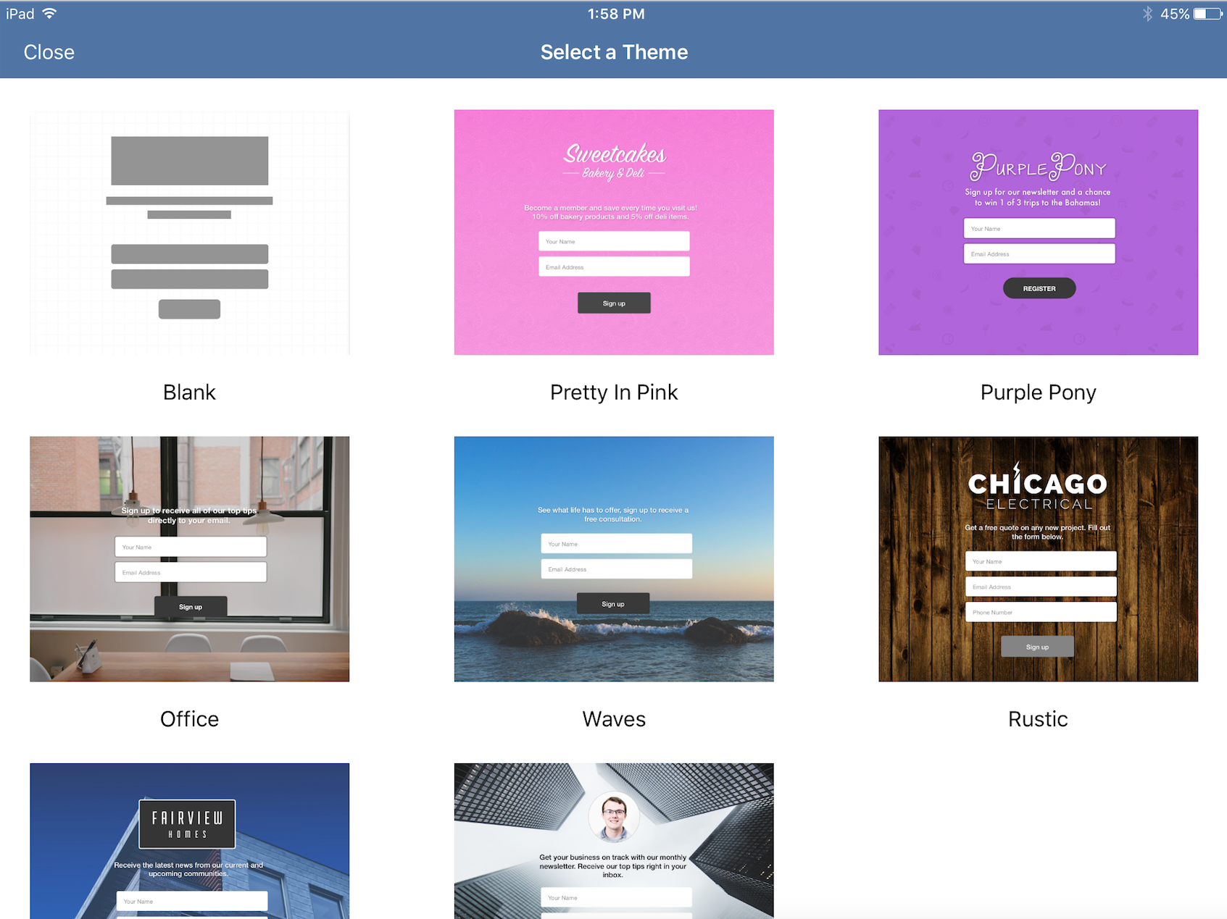Tap the Pretty In Pink label

click(x=614, y=393)
